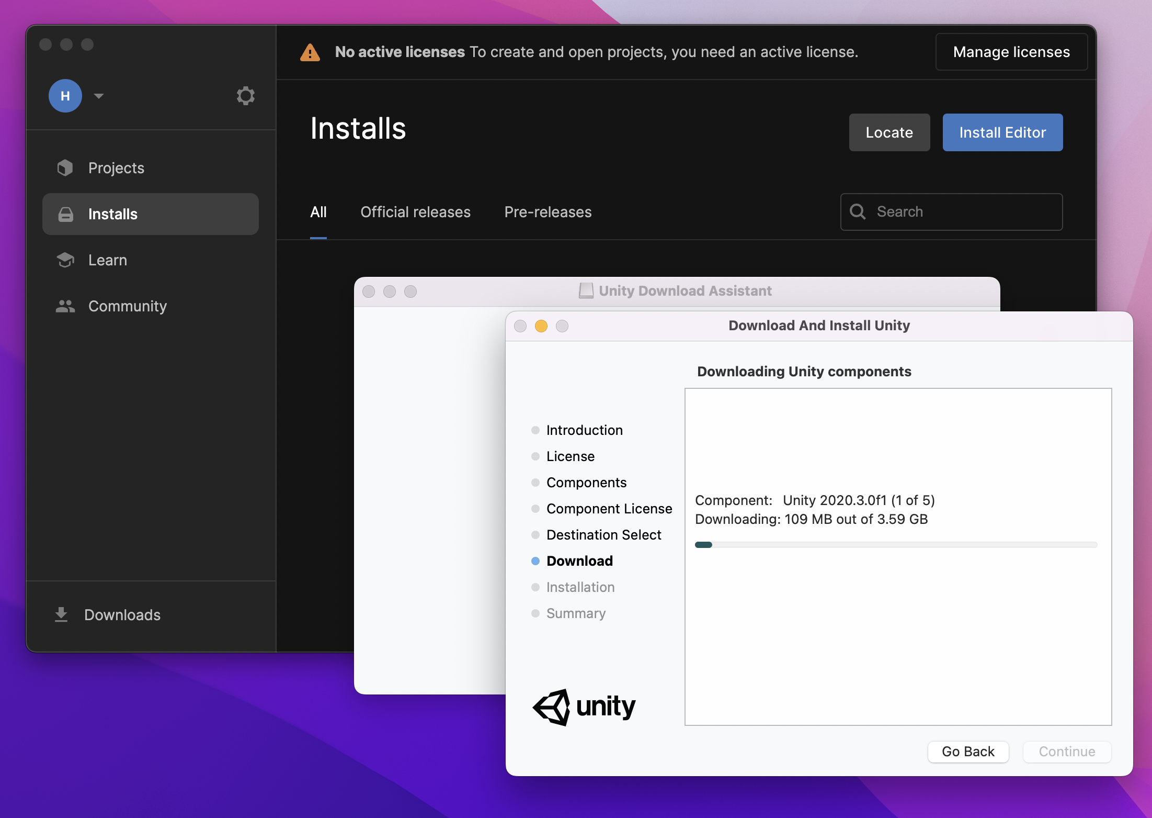This screenshot has width=1152, height=818.
Task: Switch to the Pre-releases tab
Action: coord(548,212)
